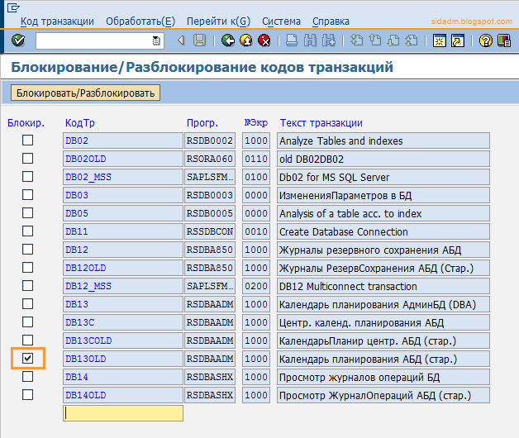Click the program name RSSDBCON

tap(210, 231)
